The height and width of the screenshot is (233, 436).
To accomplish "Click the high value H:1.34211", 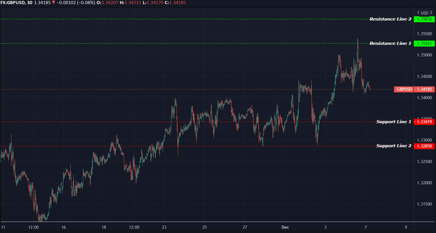I will [x=130, y=3].
